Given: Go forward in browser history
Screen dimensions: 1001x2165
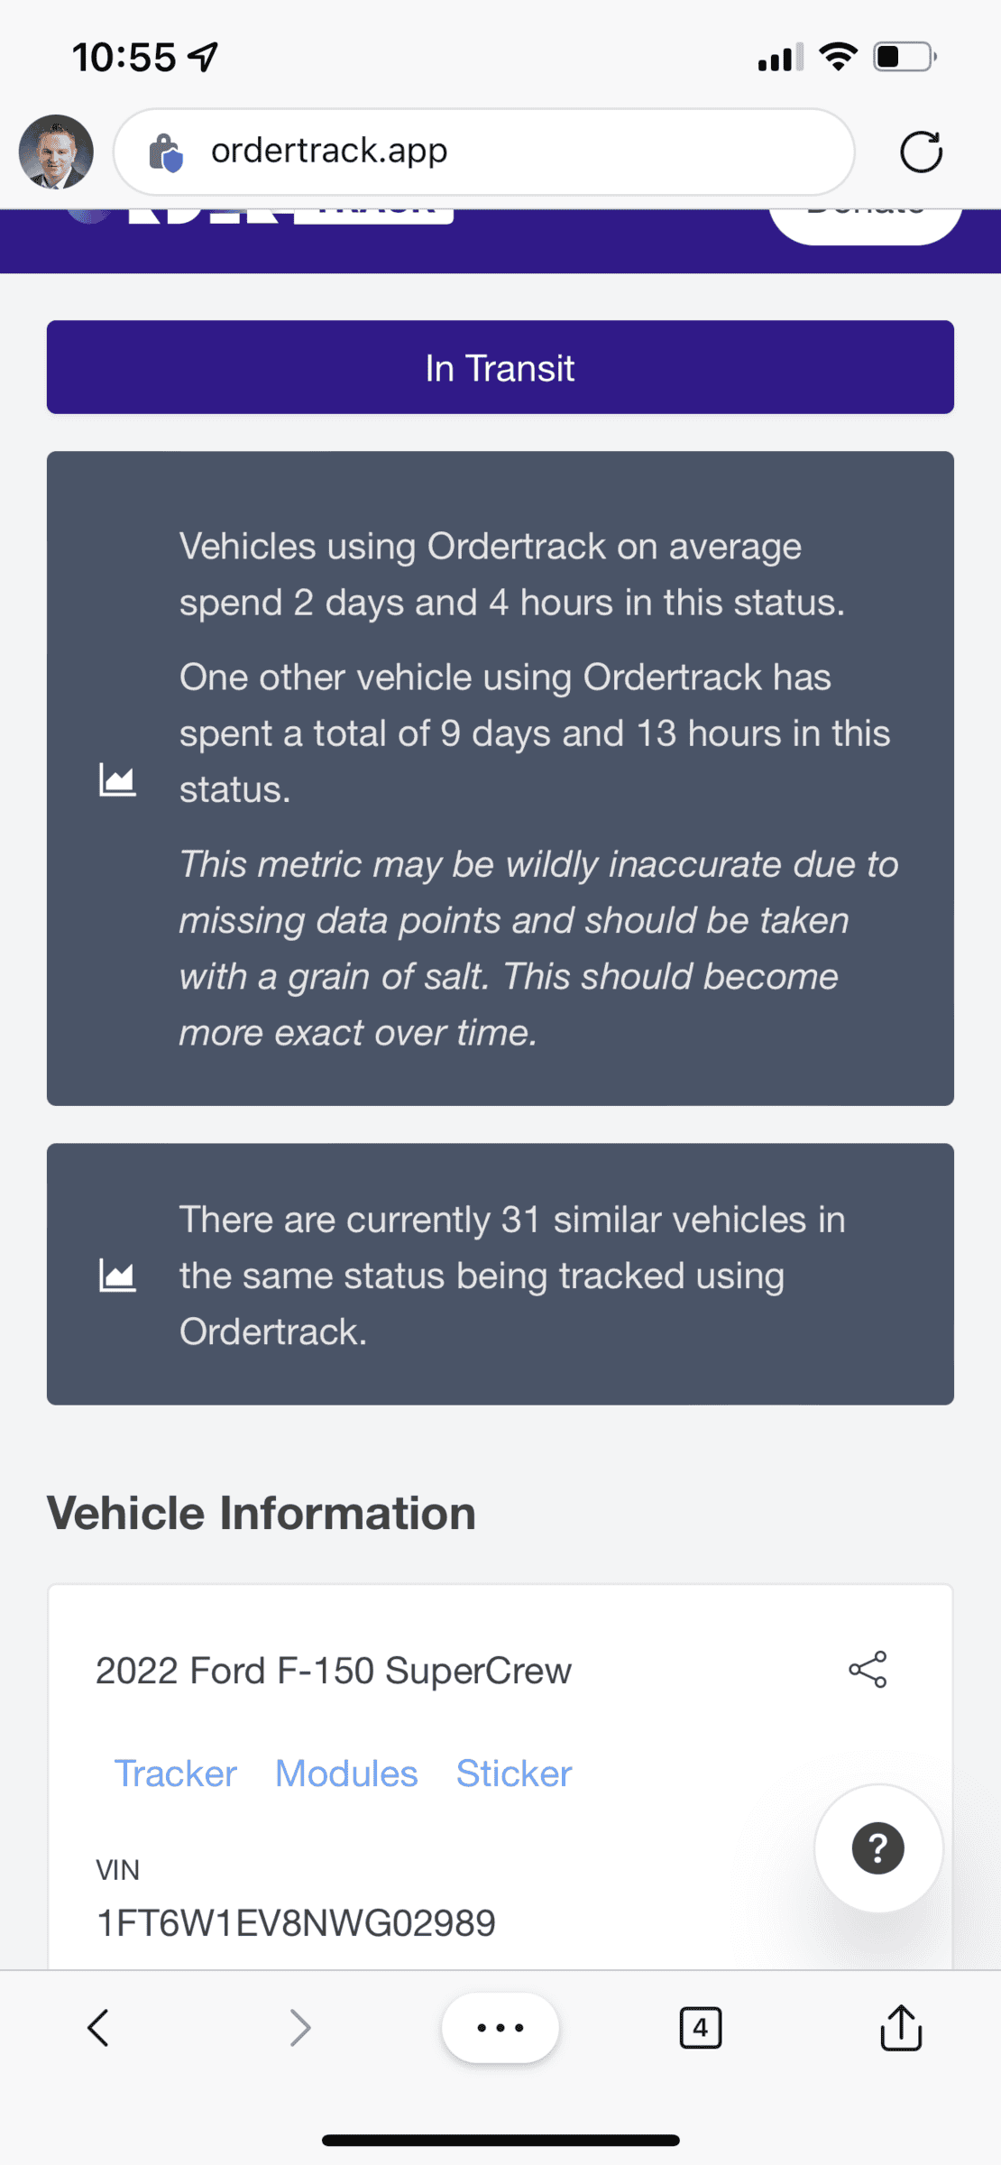Looking at the screenshot, I should point(300,2028).
